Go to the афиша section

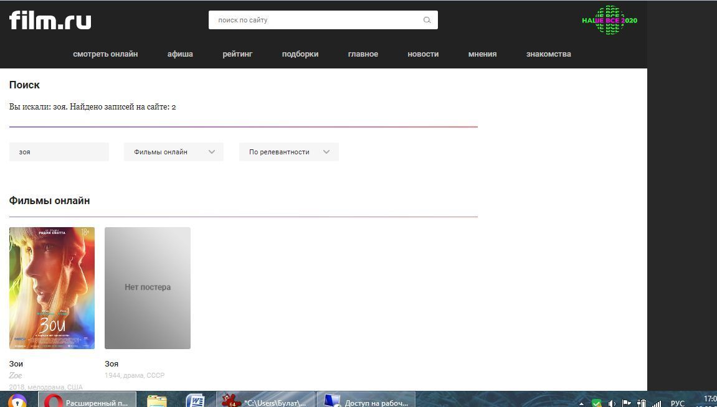180,54
